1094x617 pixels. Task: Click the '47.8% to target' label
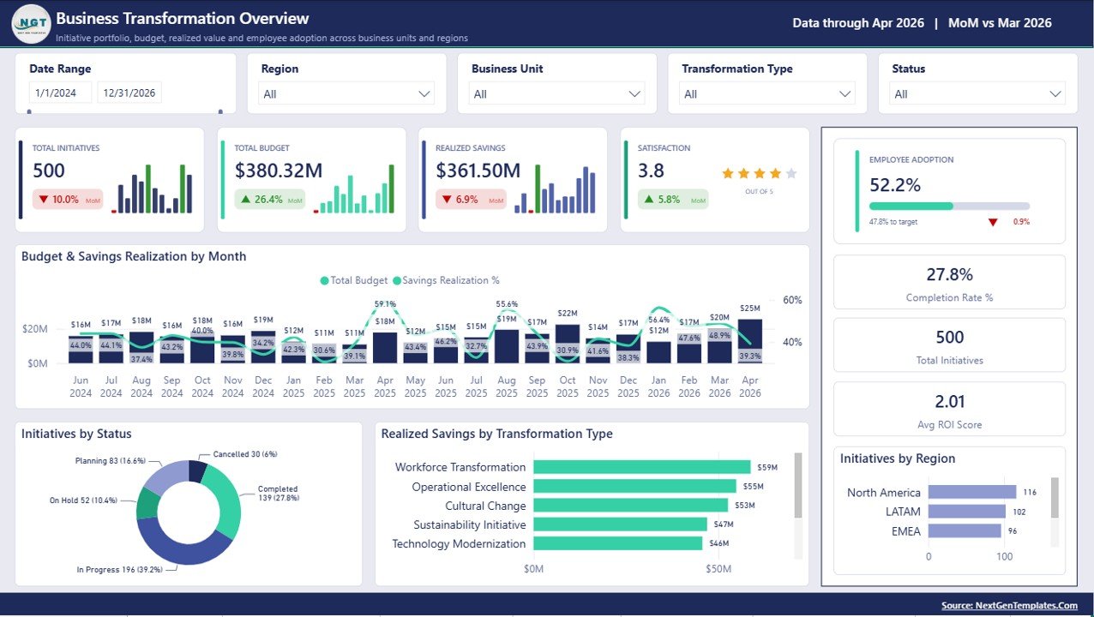(893, 222)
